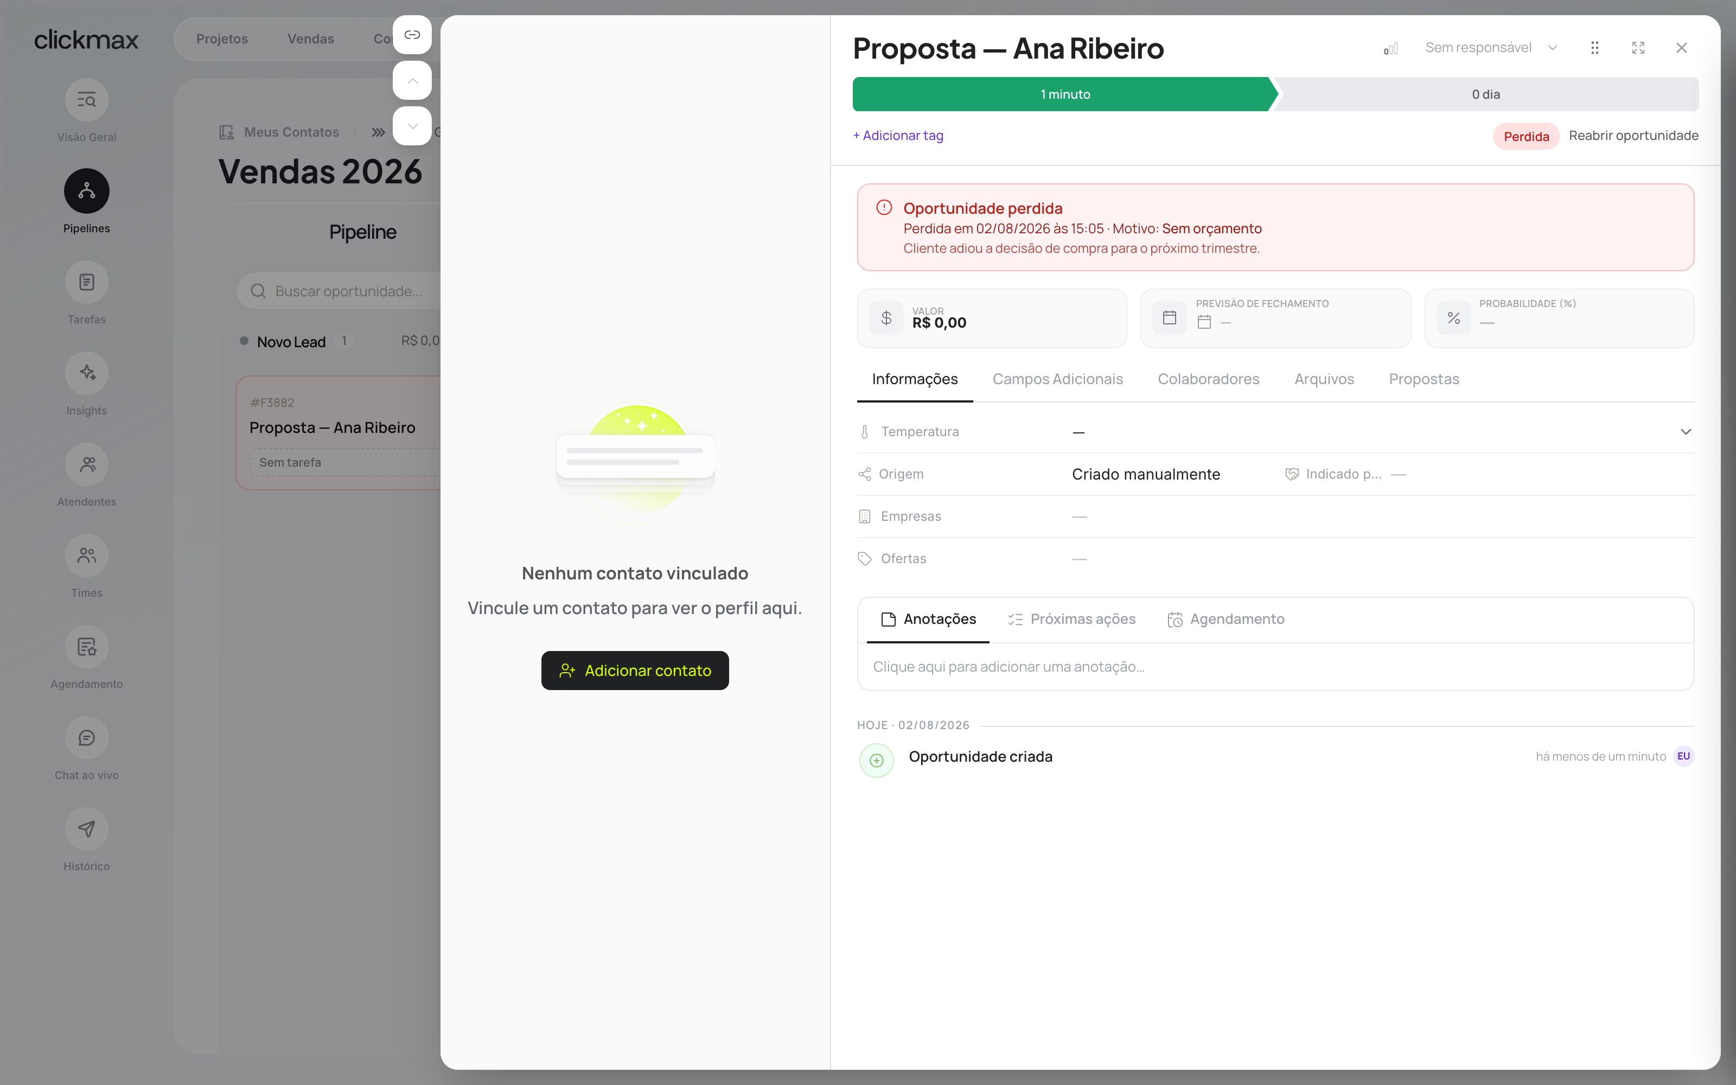The image size is (1736, 1085).
Task: Open Tarefas from the sidebar
Action: pos(86,282)
